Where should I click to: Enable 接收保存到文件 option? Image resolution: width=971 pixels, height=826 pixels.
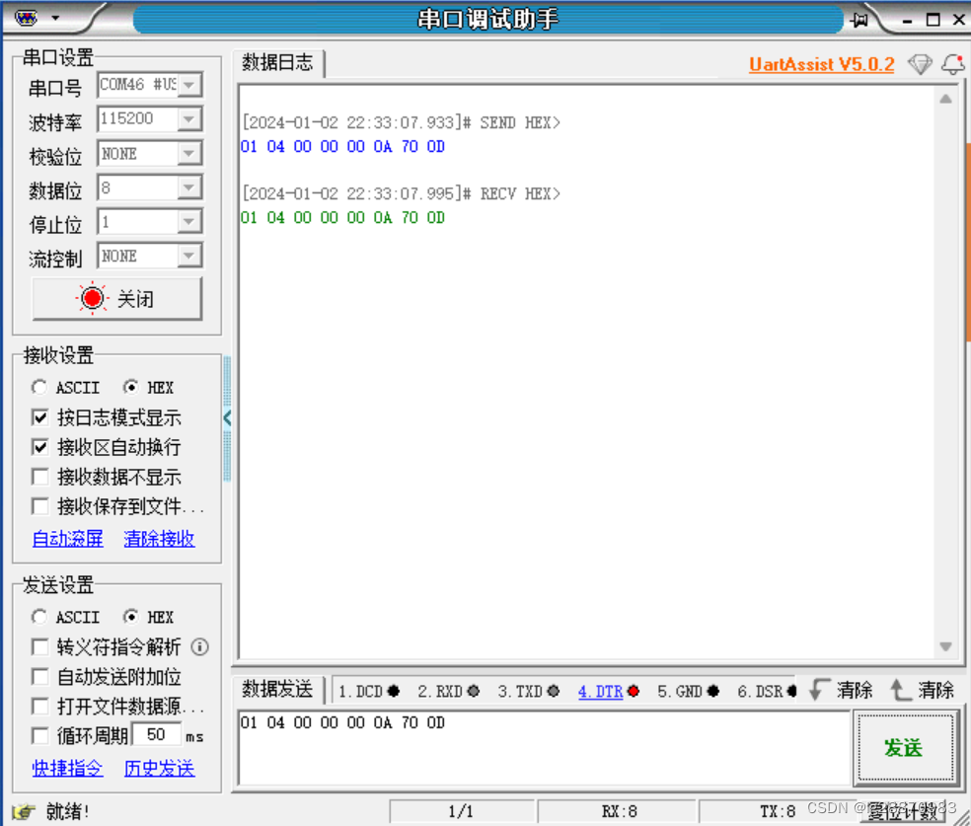pyautogui.click(x=40, y=506)
